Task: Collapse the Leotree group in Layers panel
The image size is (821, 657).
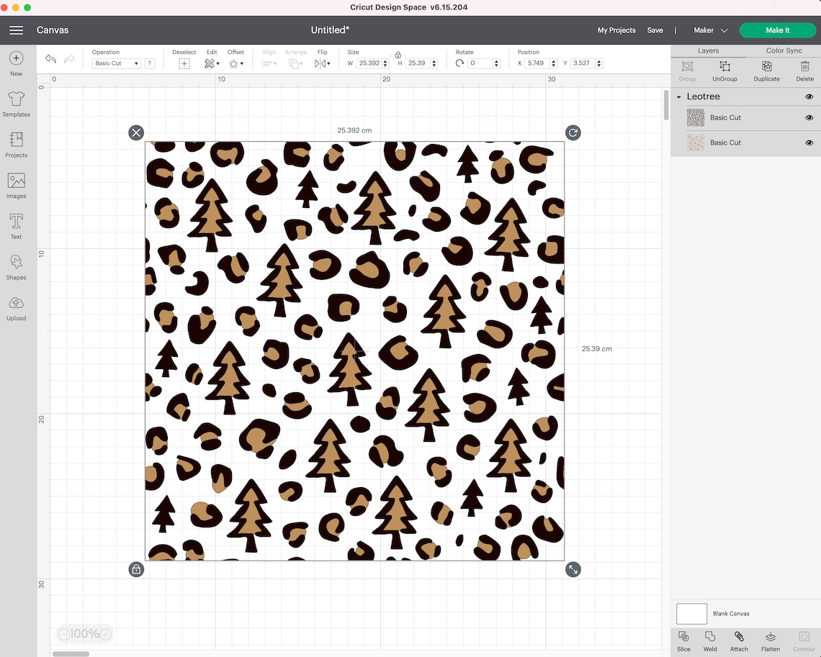Action: pyautogui.click(x=678, y=96)
